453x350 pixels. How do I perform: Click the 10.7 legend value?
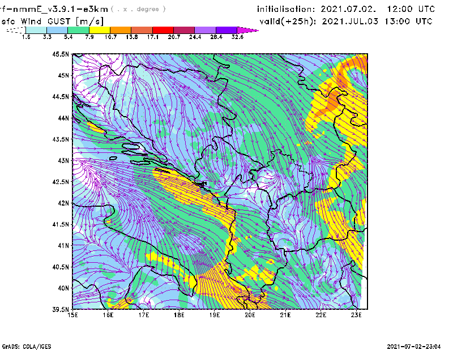(110, 37)
